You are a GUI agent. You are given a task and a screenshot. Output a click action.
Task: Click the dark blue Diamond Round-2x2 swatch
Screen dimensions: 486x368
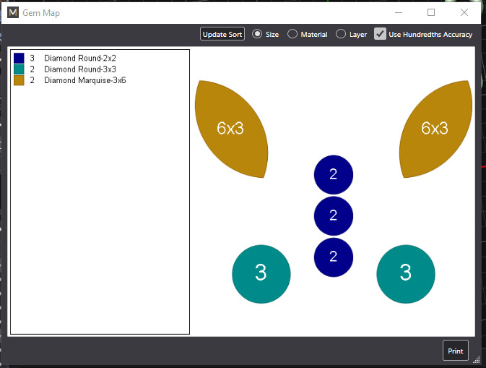point(19,58)
